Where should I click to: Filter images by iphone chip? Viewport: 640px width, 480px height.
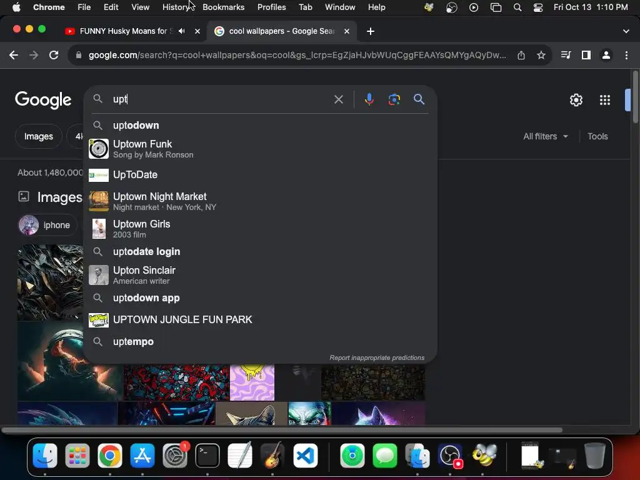[x=47, y=225]
